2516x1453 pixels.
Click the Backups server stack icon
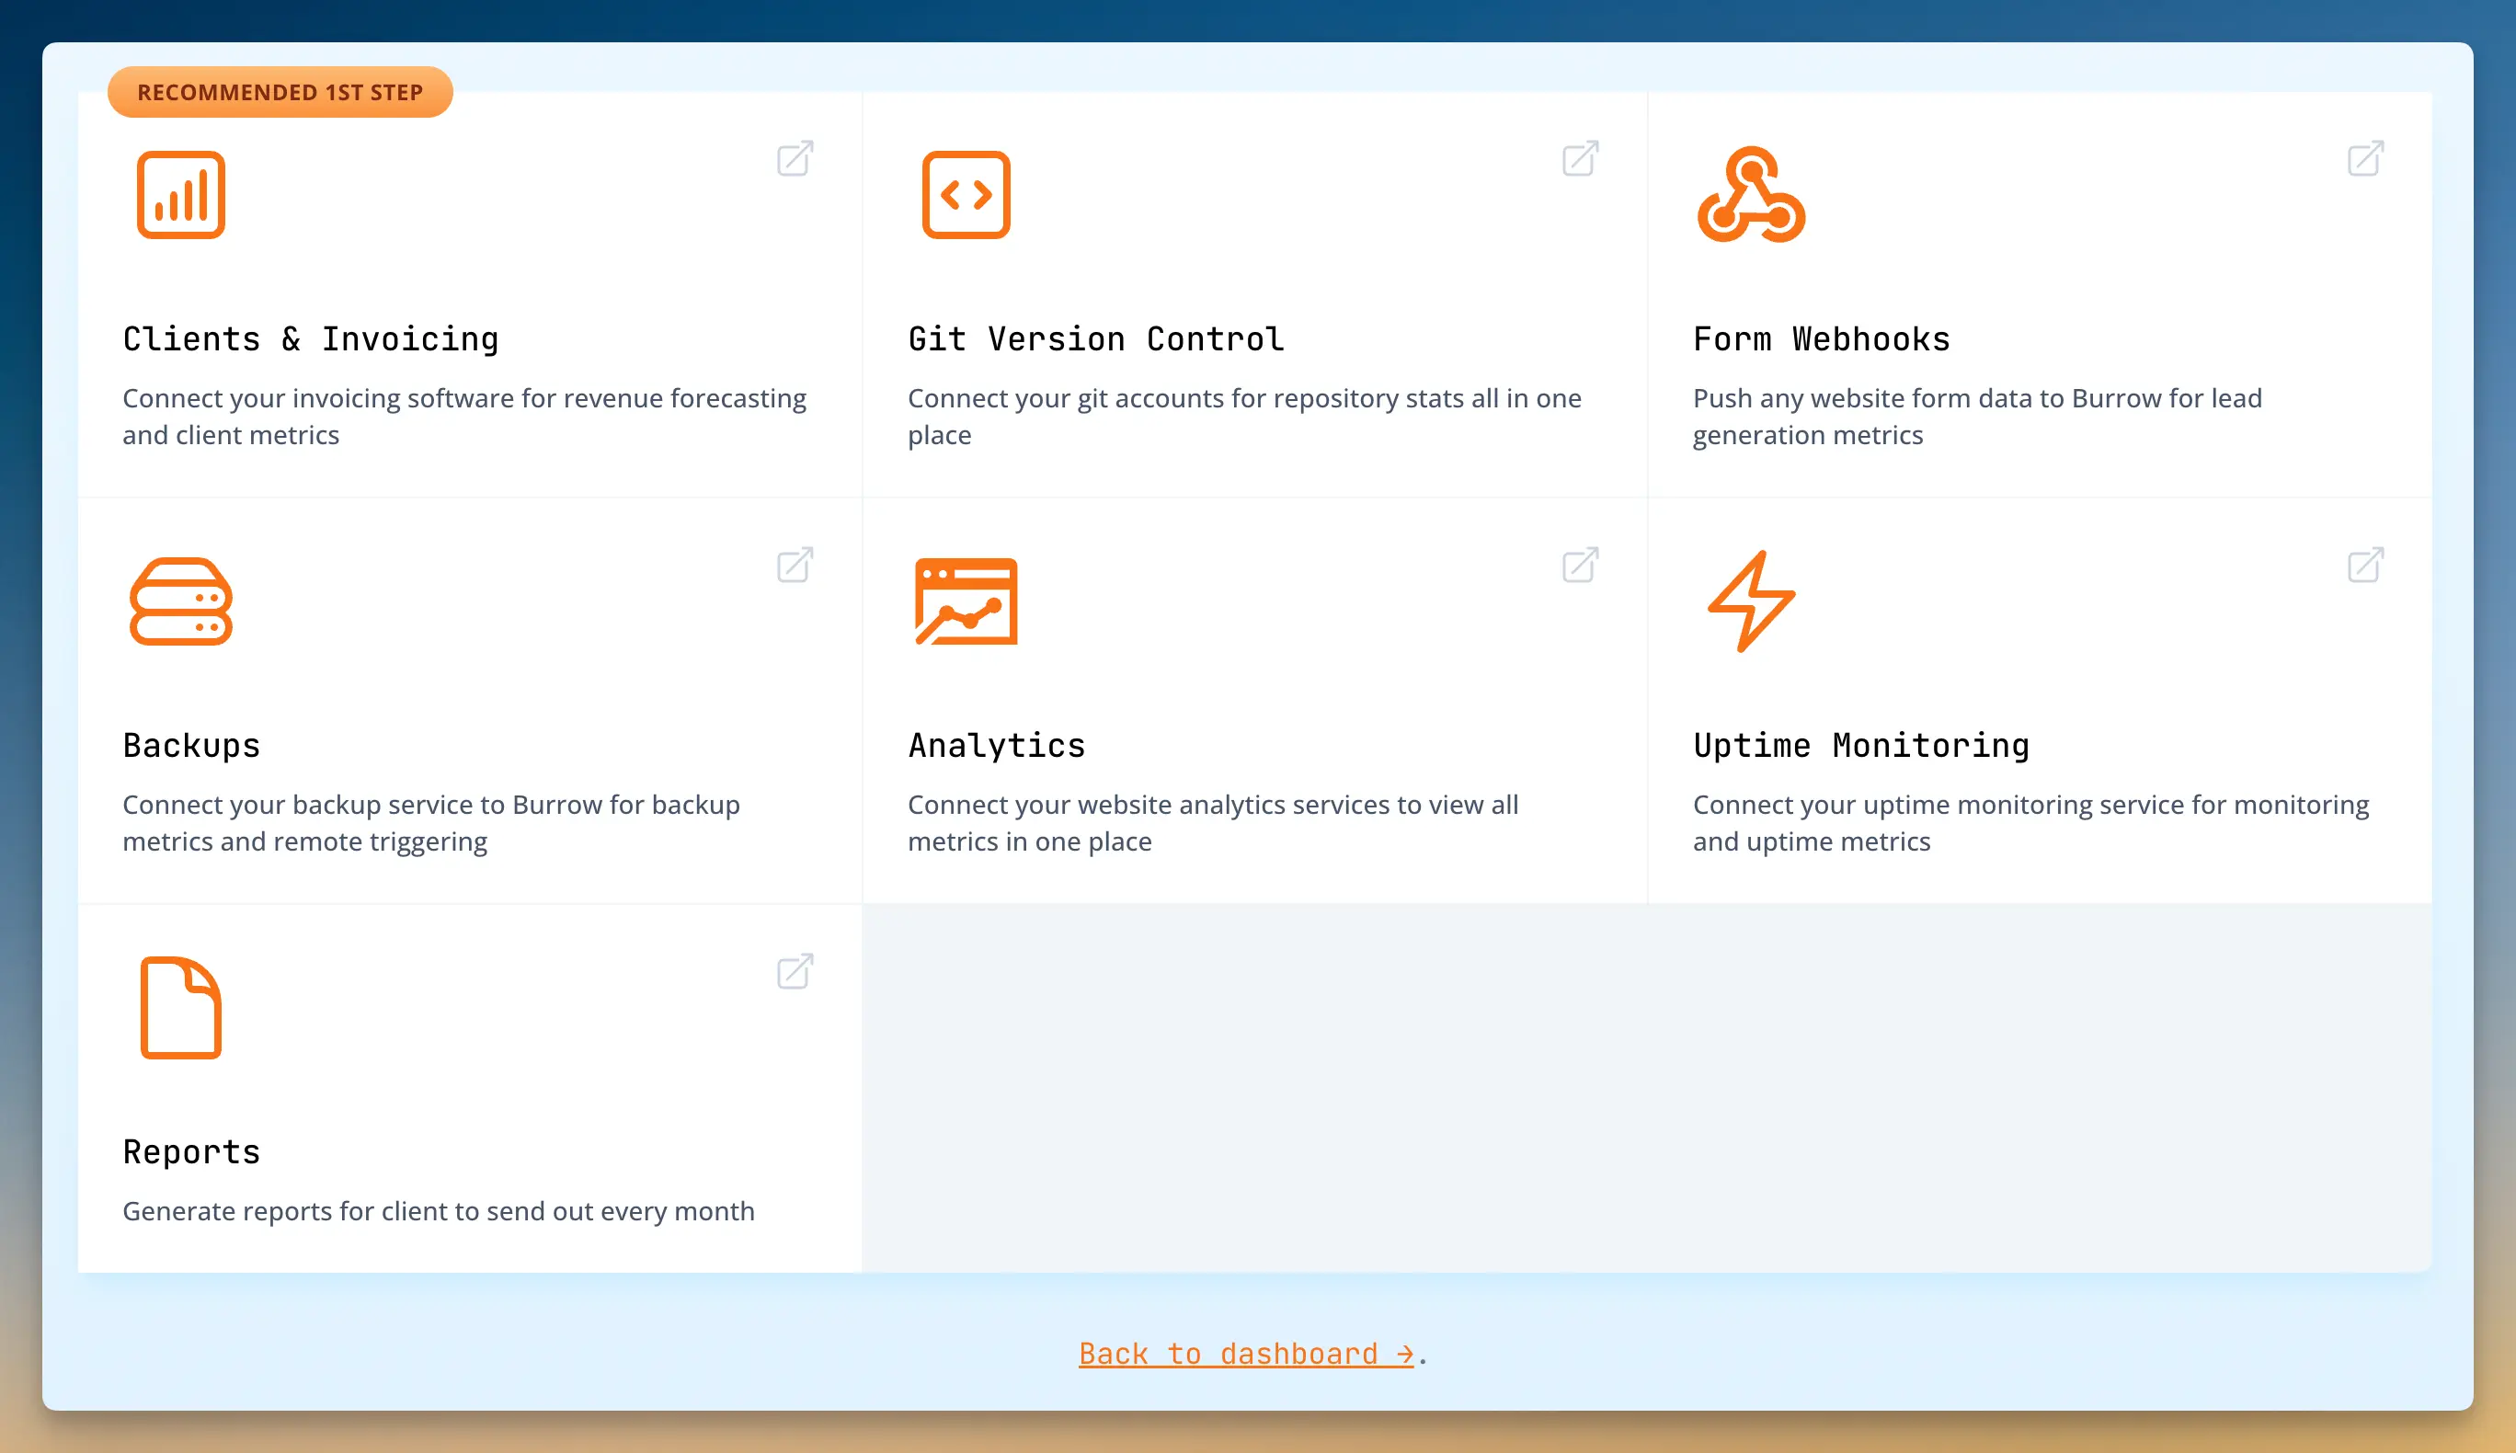click(180, 601)
